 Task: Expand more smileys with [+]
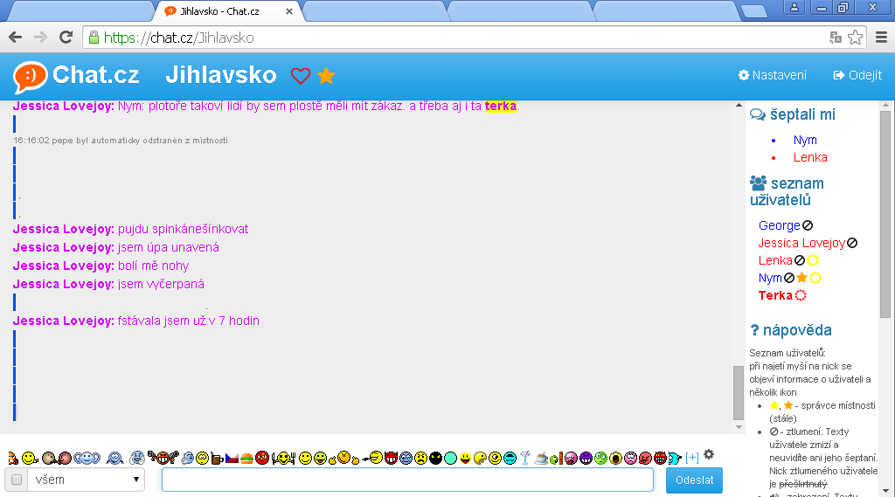click(x=692, y=458)
